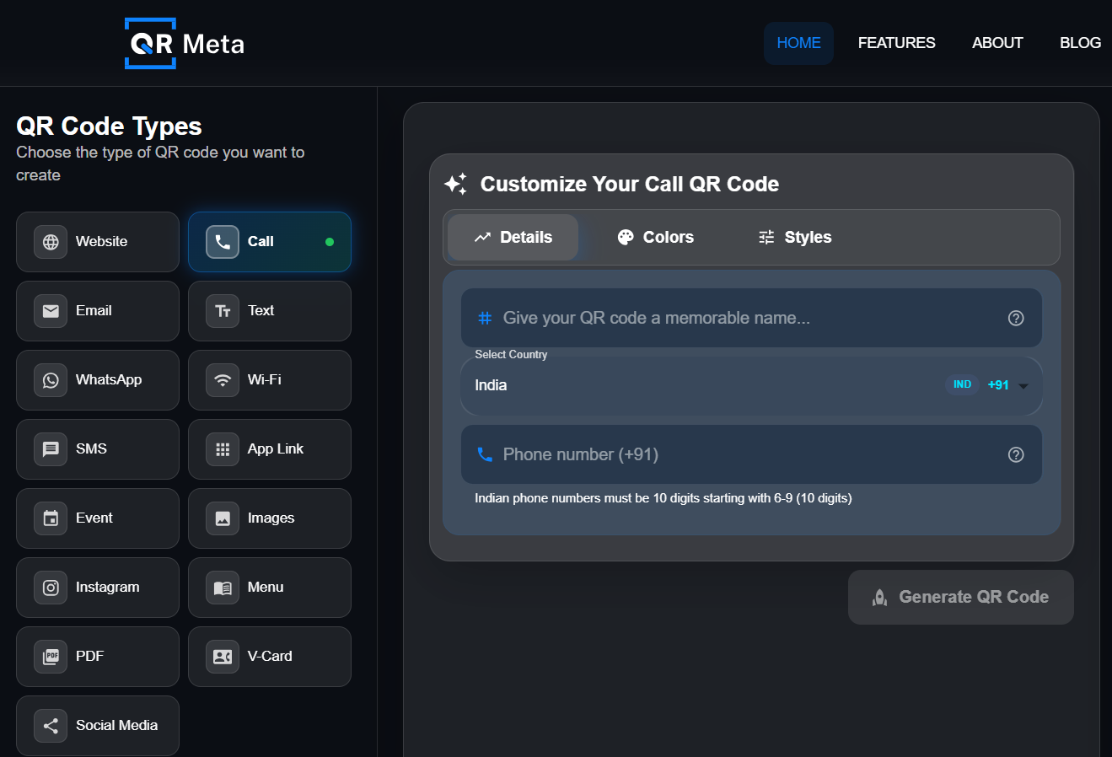The height and width of the screenshot is (757, 1112).
Task: Click the App Link grid icon
Action: pyautogui.click(x=223, y=449)
